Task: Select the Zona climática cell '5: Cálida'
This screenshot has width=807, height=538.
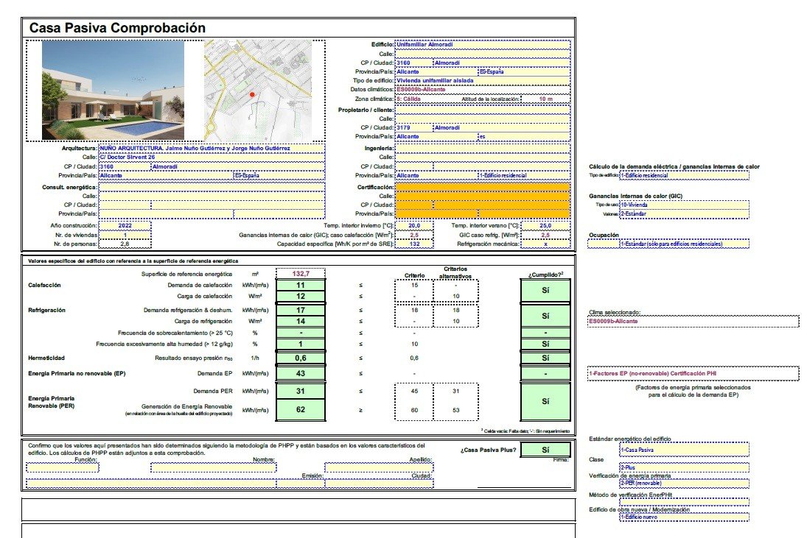Action: (426, 99)
